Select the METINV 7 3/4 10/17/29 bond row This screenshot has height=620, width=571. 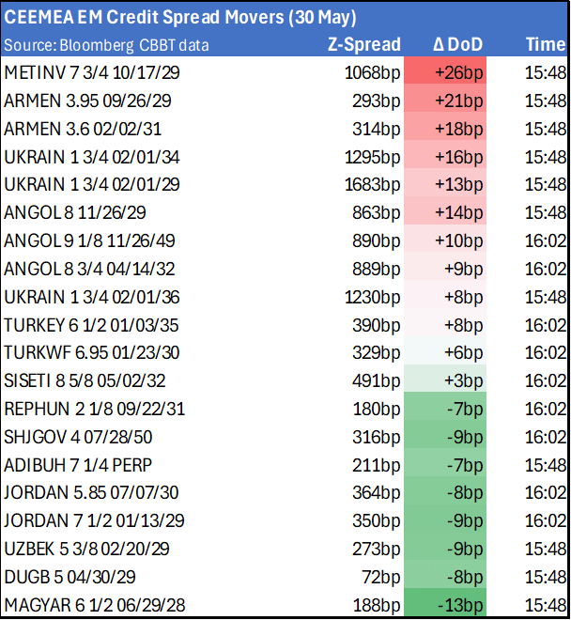tap(87, 72)
